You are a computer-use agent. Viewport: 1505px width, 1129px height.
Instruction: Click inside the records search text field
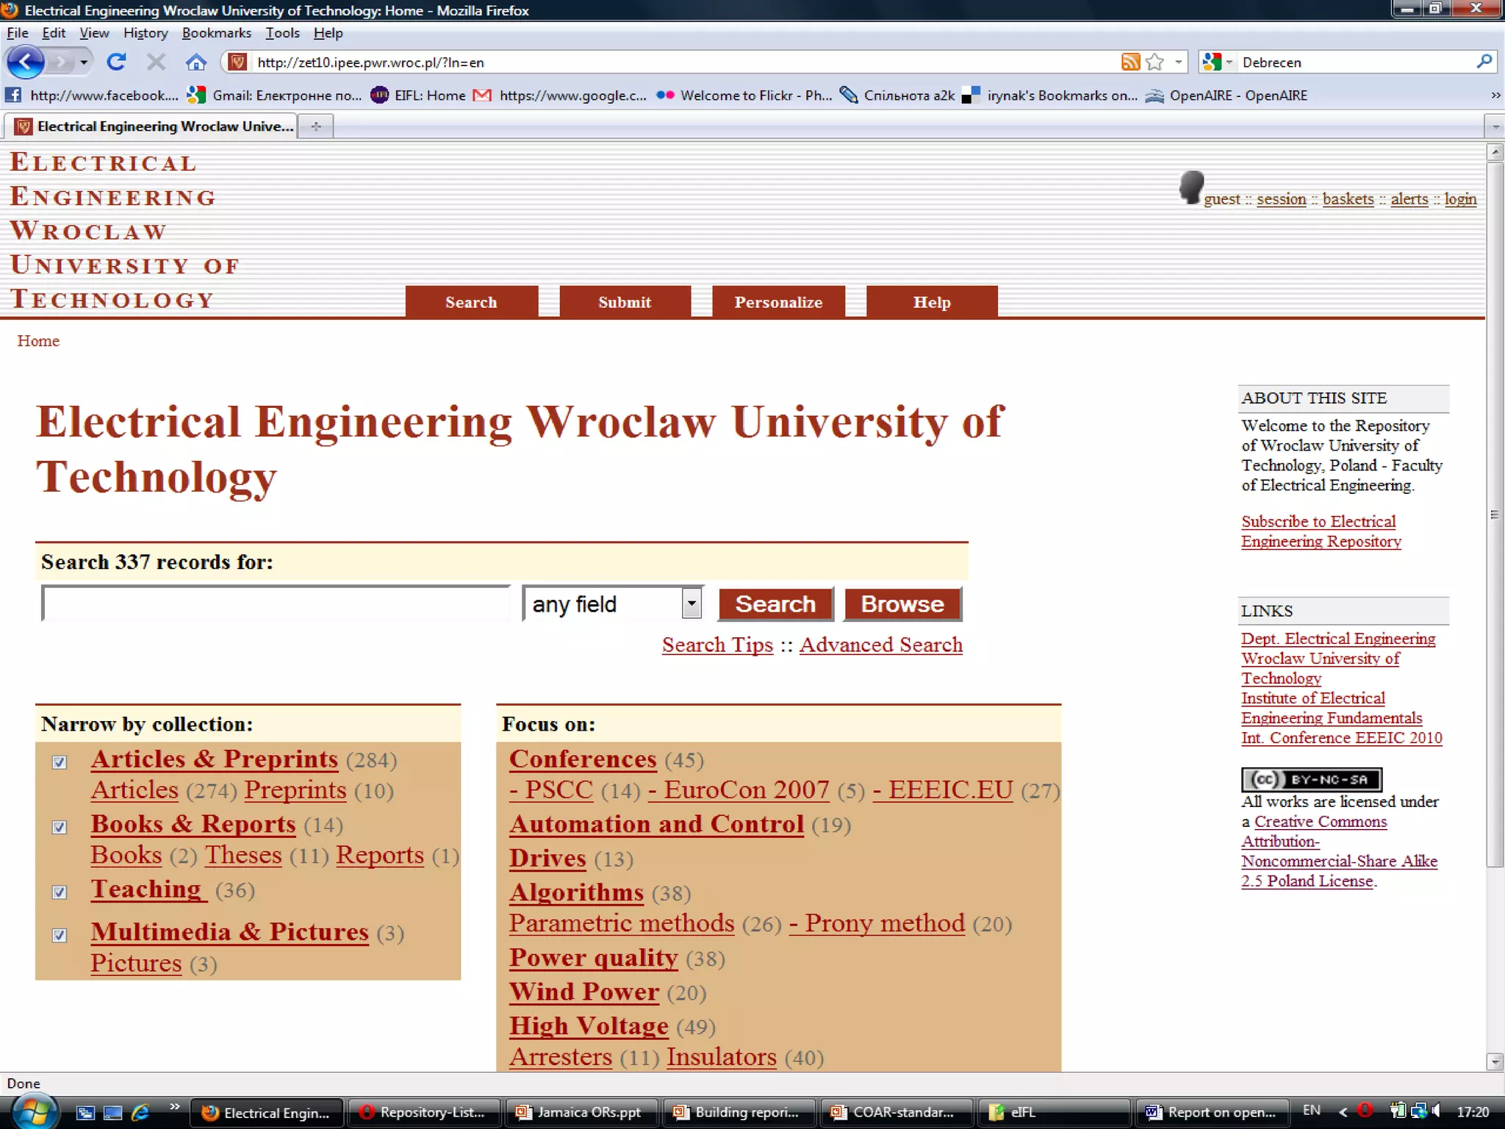[276, 604]
